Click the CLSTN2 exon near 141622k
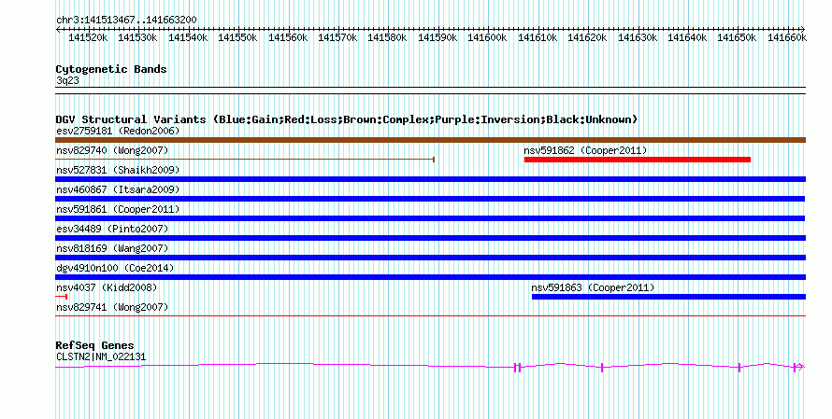Viewport: 832px width, 419px height. click(602, 368)
